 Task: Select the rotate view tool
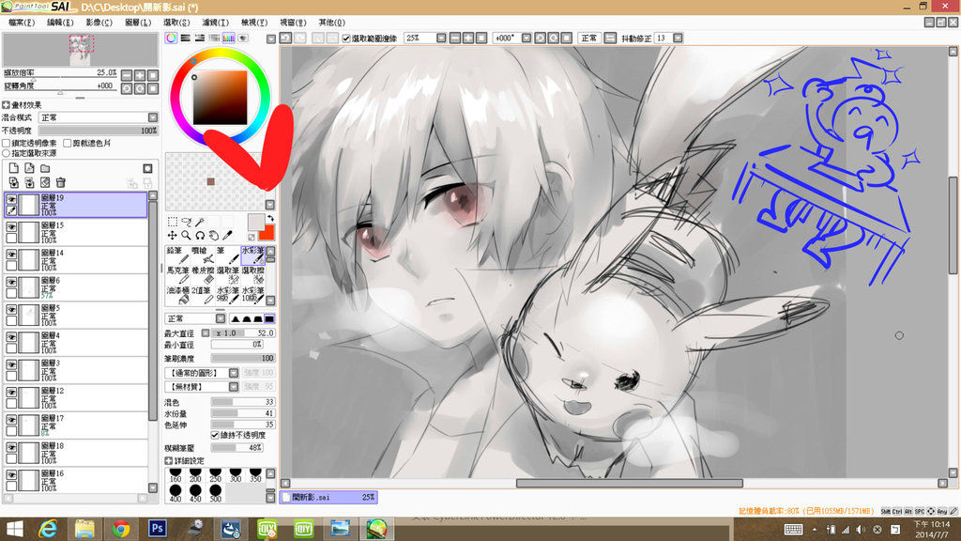[200, 236]
